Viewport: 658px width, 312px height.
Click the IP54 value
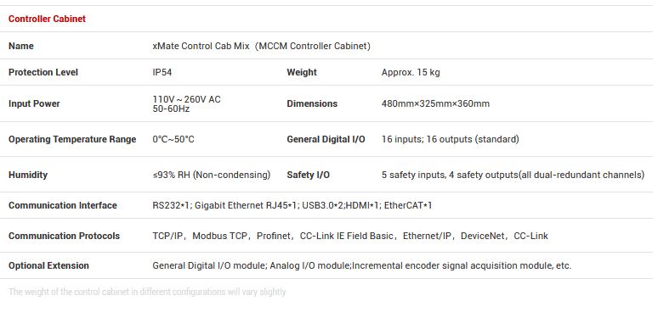click(162, 72)
